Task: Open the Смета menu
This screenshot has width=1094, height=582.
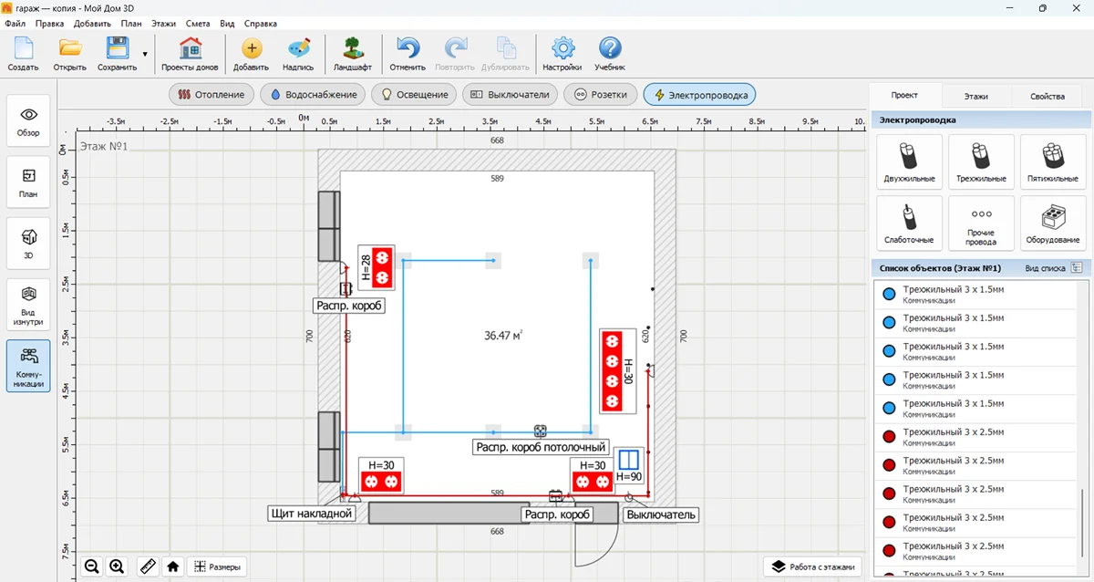Action: 196,23
